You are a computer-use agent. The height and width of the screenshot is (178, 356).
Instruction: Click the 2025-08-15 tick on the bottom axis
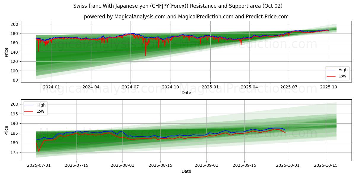pos(160,166)
